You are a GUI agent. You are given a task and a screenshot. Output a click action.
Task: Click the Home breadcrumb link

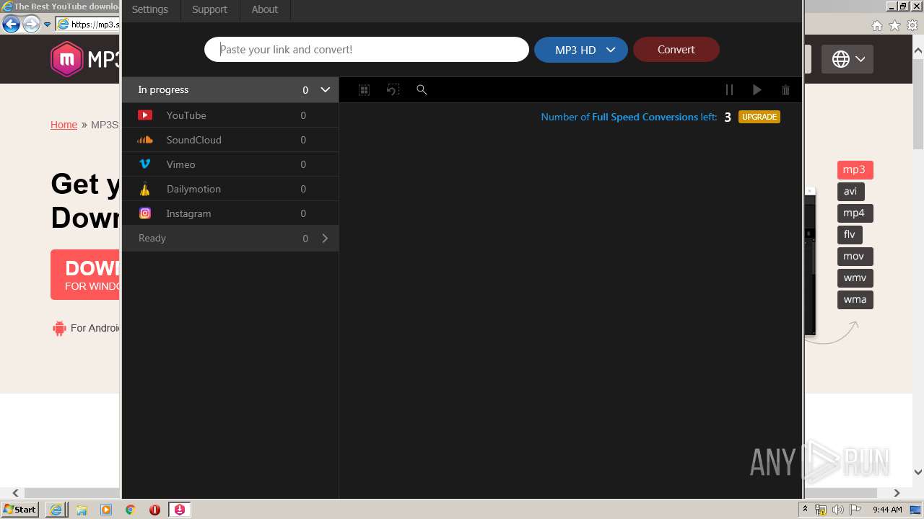pyautogui.click(x=64, y=125)
